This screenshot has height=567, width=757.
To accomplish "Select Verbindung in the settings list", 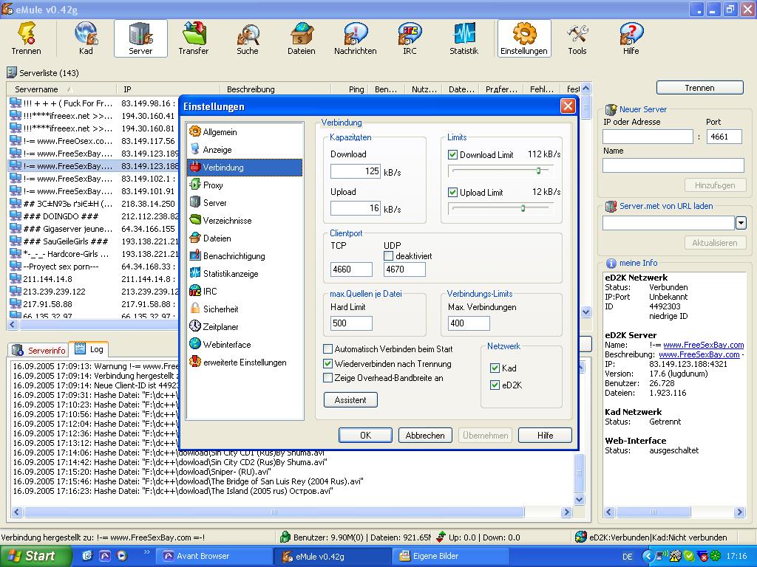I will [x=245, y=168].
